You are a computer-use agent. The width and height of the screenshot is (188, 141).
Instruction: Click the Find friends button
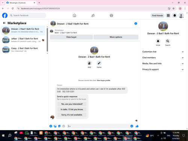[158, 15]
